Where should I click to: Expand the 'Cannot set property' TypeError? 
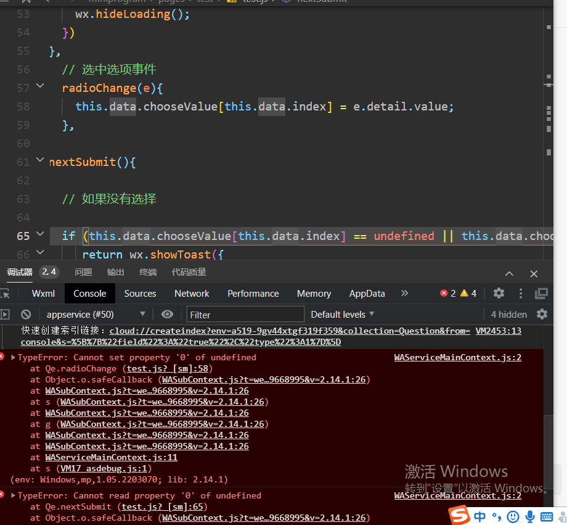click(13, 357)
